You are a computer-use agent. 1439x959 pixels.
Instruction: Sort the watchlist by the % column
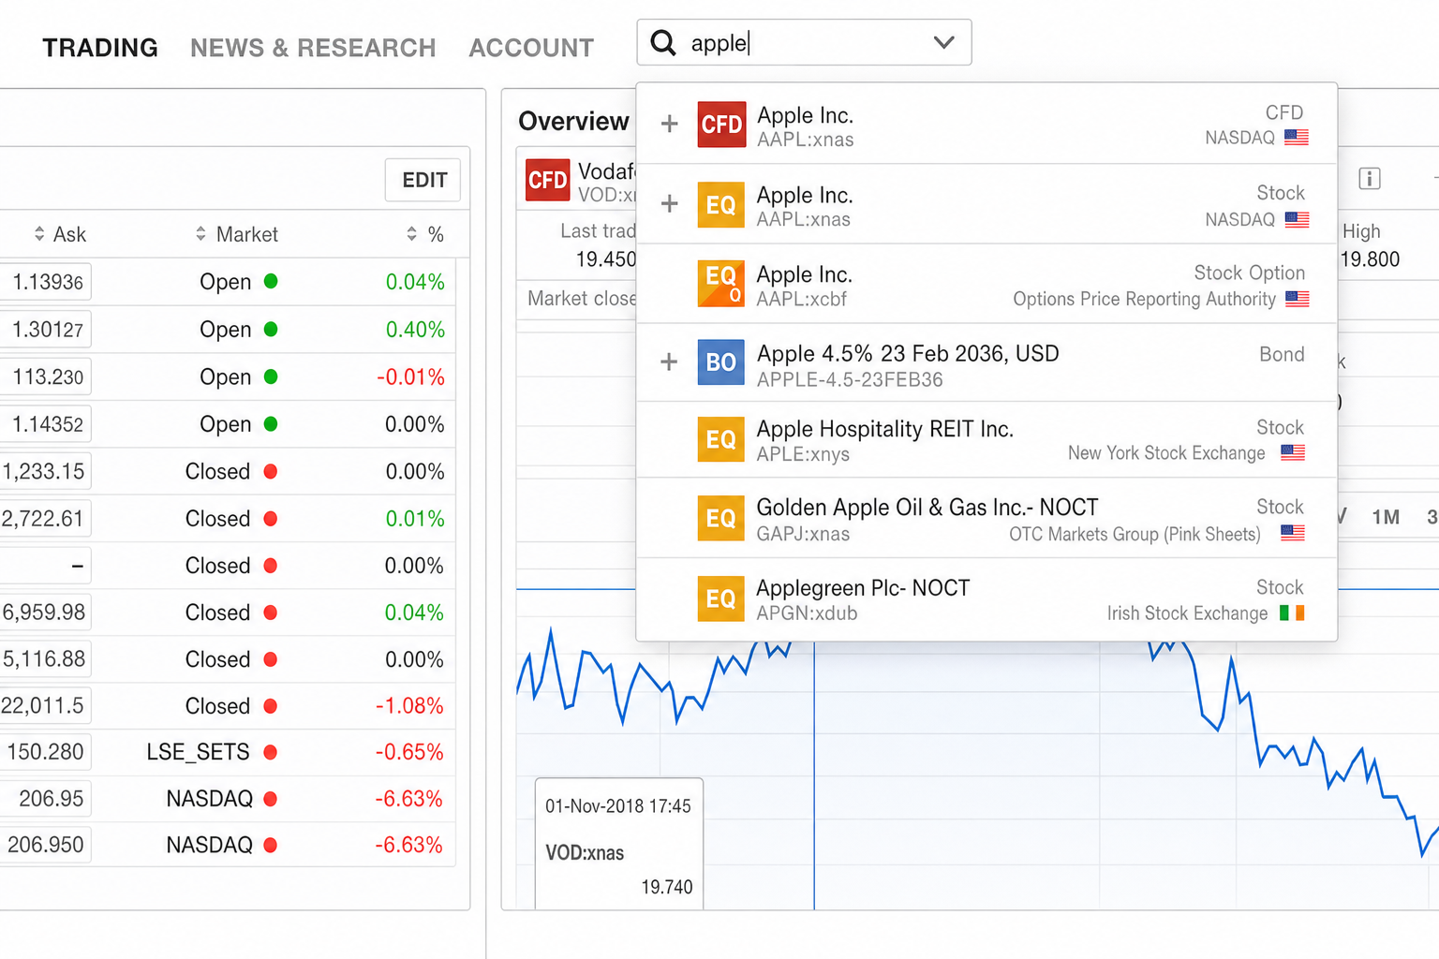[x=425, y=234]
